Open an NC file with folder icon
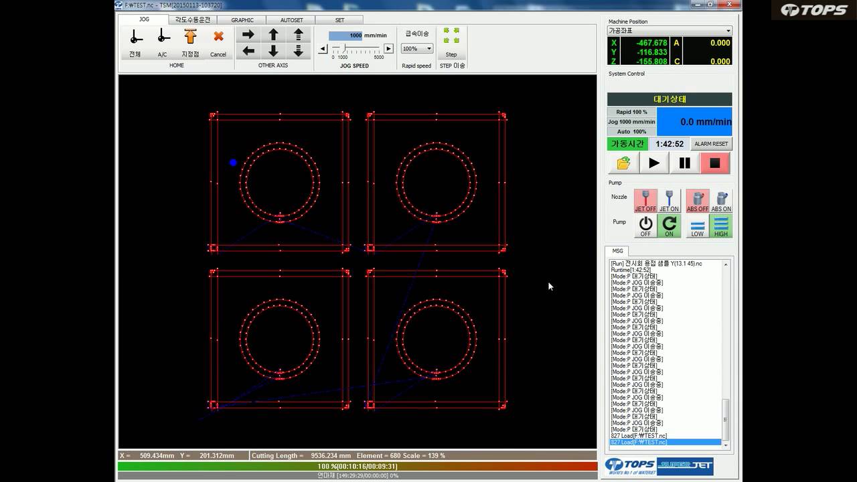This screenshot has height=482, width=857. point(623,163)
